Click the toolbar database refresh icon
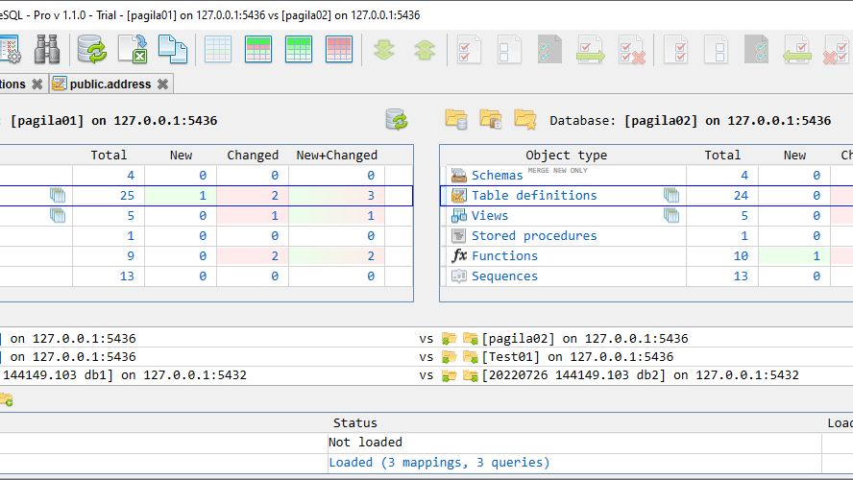This screenshot has width=853, height=480. pyautogui.click(x=91, y=50)
